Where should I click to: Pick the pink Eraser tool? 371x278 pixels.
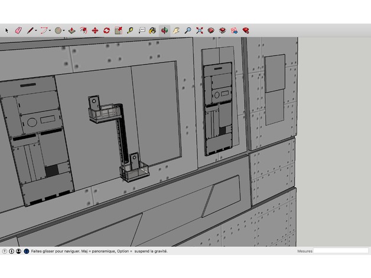tap(18, 31)
